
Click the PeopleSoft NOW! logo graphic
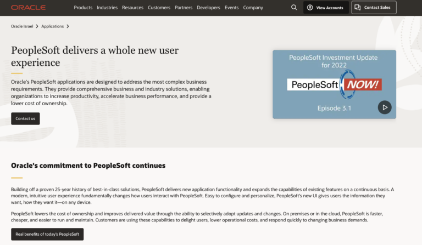point(334,85)
